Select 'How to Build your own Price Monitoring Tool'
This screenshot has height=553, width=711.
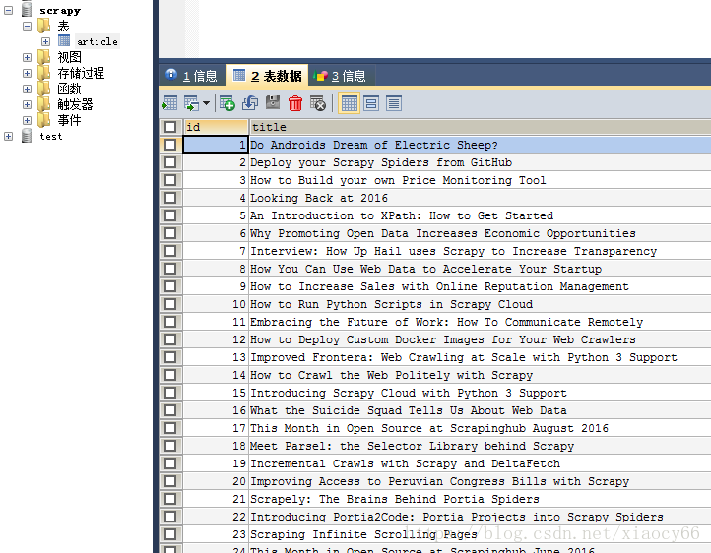tap(481, 180)
